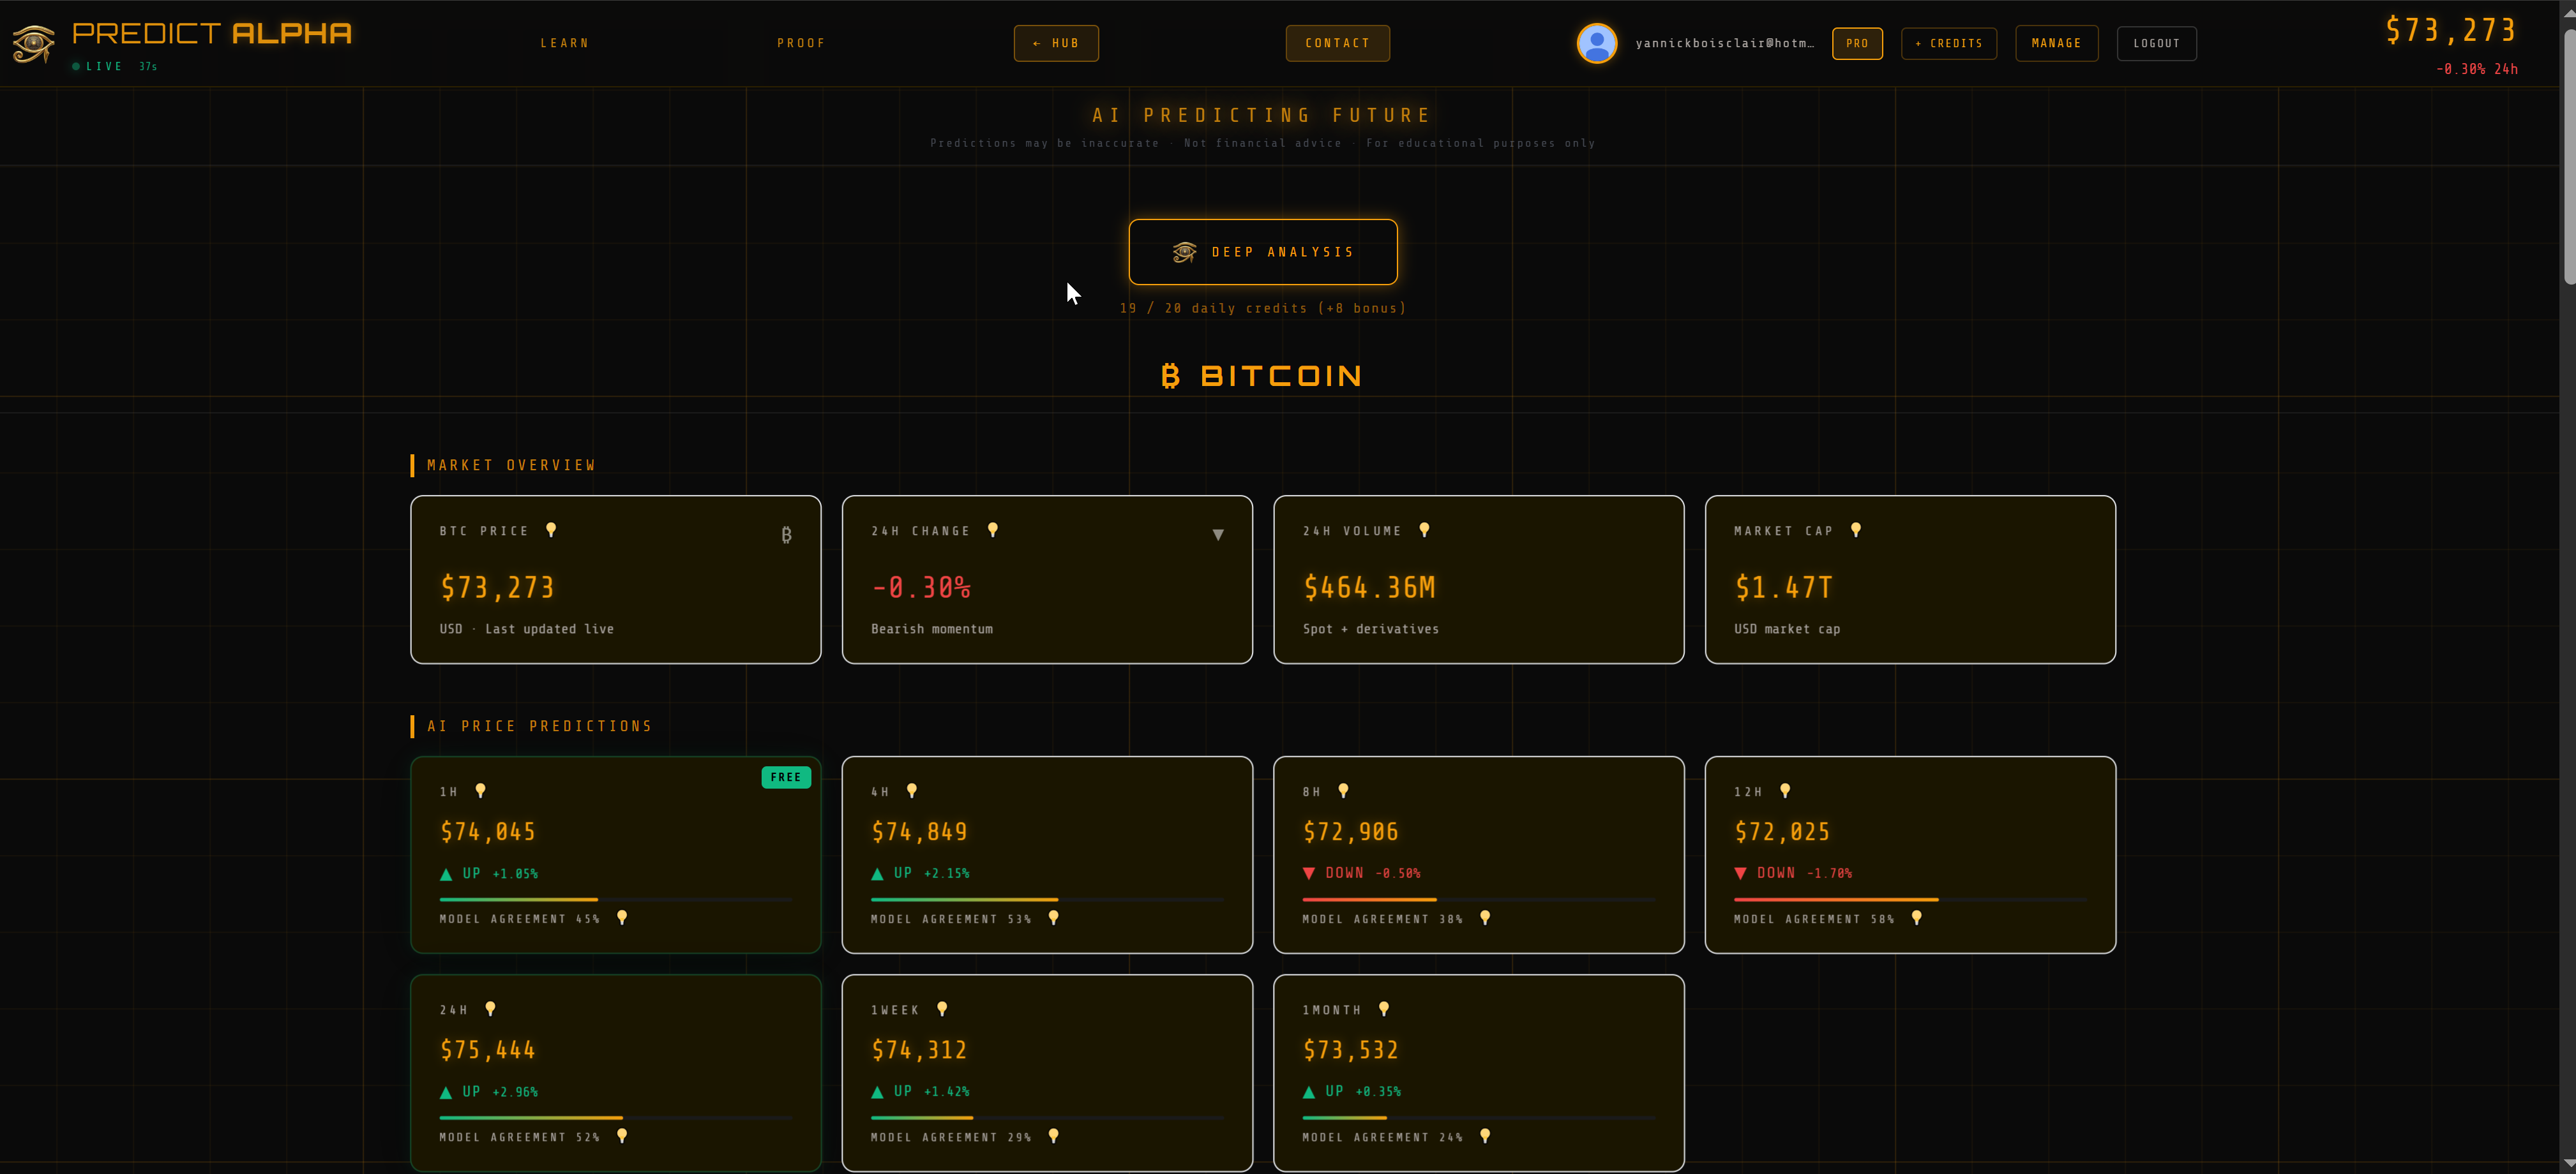The image size is (2576, 1174).
Task: Click the $1.47T market cap value
Action: point(1784,588)
